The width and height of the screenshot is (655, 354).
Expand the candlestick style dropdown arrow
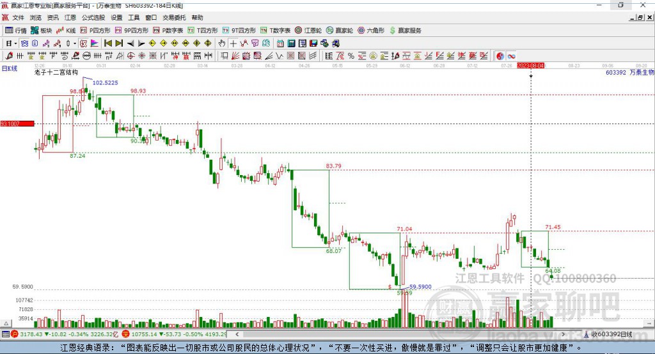coord(75,43)
